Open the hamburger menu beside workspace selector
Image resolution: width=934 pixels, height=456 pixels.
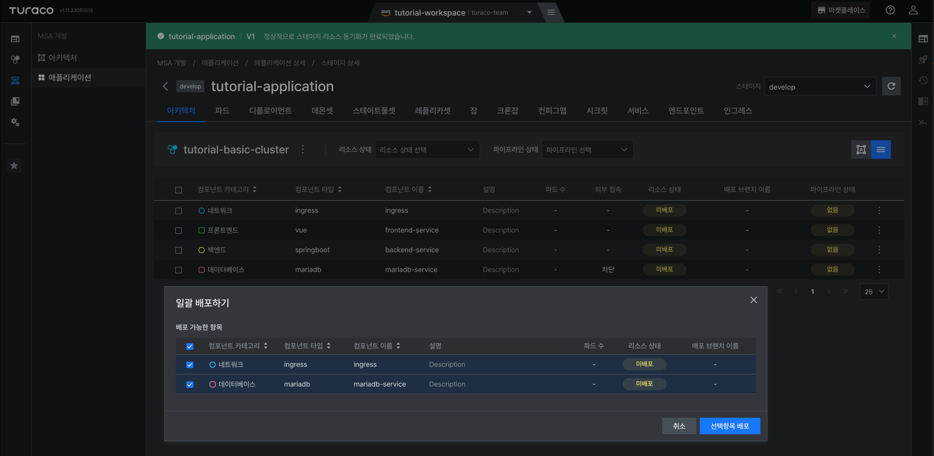tap(551, 12)
